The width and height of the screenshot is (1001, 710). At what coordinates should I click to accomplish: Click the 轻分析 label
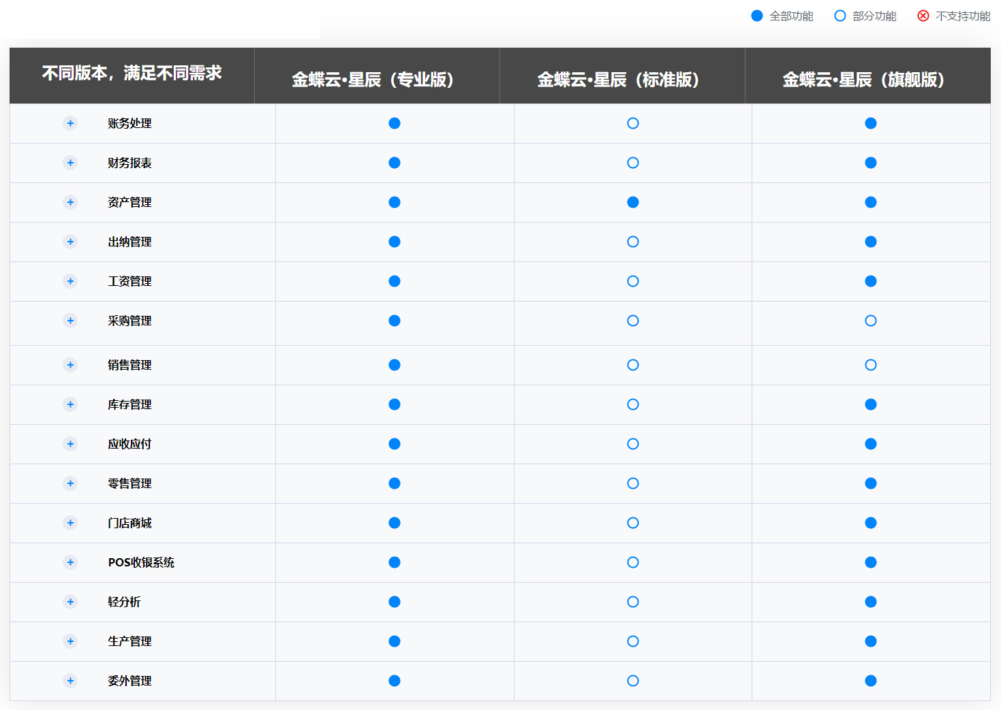tap(124, 602)
